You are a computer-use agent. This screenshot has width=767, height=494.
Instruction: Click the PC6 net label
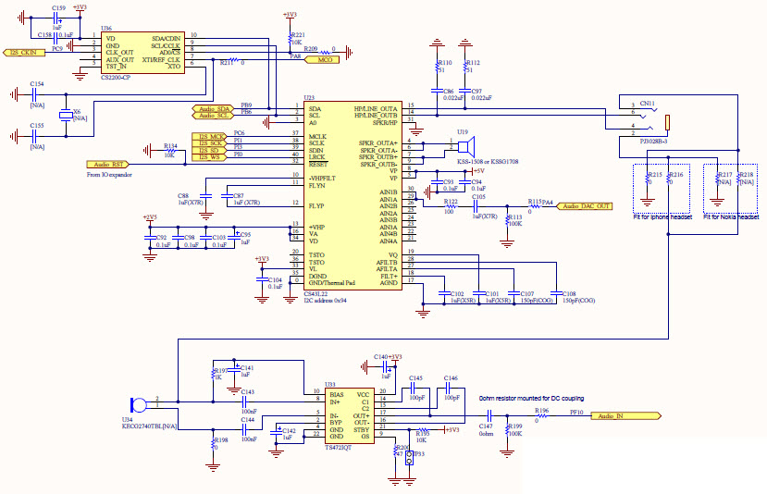point(240,132)
